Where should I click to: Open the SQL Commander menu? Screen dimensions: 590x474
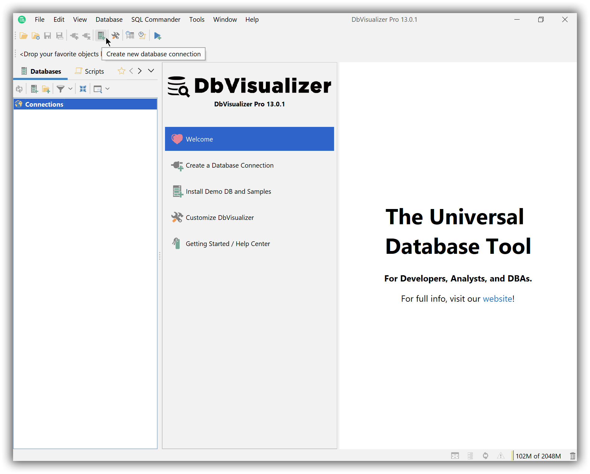click(156, 20)
